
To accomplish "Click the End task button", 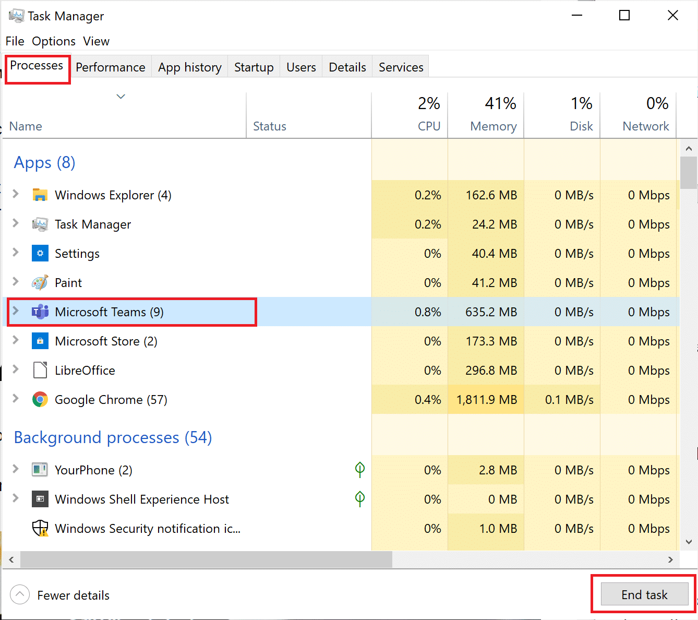I will point(644,594).
